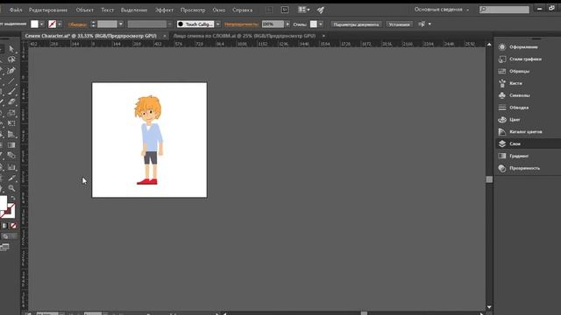Open the Эффект menu
Screen dimensions: 561x315
coord(164,10)
